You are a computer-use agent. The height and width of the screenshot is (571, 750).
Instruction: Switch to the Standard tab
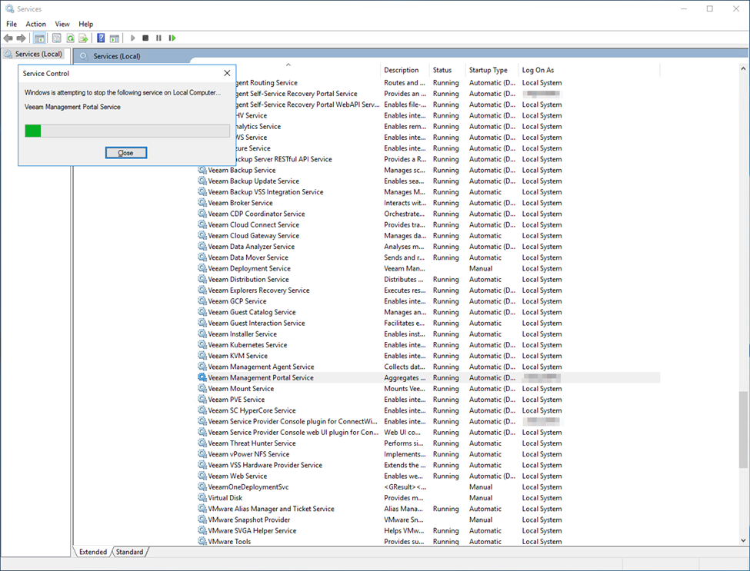pos(129,552)
